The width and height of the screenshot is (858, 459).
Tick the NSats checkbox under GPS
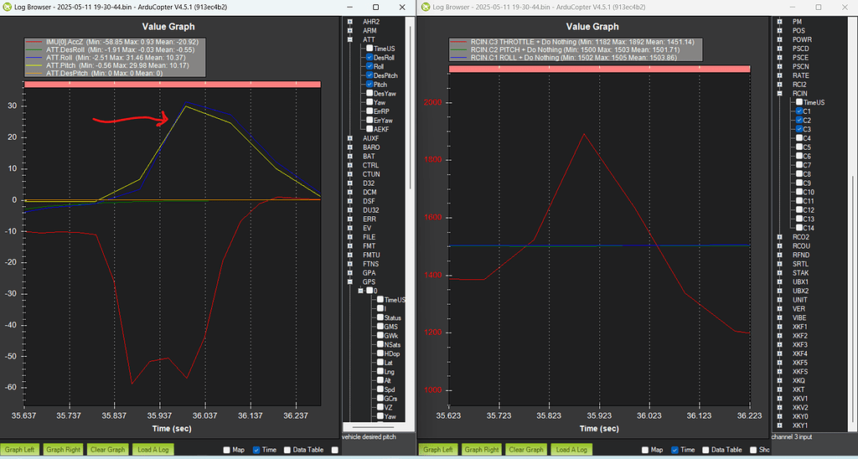pyautogui.click(x=380, y=345)
